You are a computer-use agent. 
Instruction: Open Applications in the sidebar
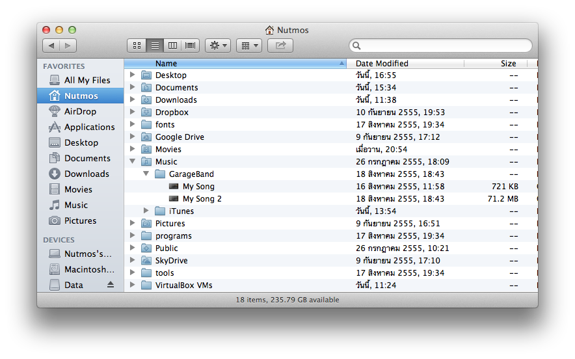click(x=89, y=127)
